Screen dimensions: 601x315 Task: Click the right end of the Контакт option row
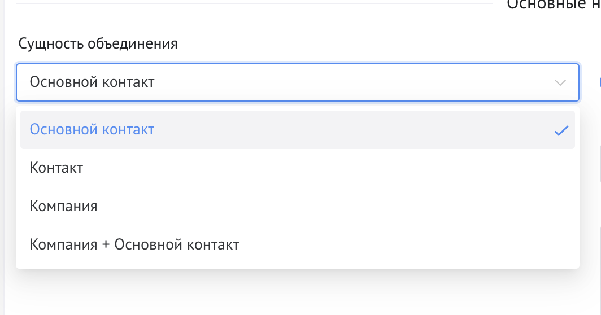pos(537,168)
